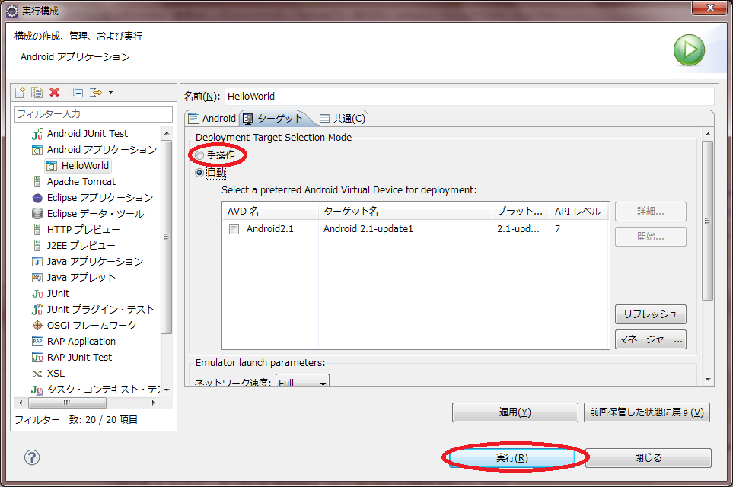733x487 pixels.
Task: Click the RAP JUnit Test icon
Action: (37, 358)
